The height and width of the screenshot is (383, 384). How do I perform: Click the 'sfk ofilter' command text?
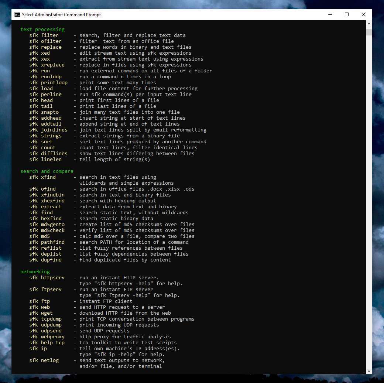click(45, 41)
